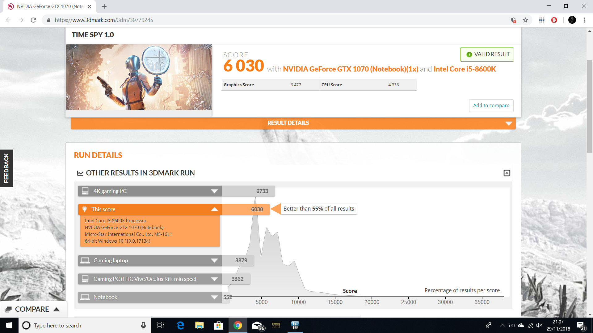Open the red Opera-style extension icon
The width and height of the screenshot is (593, 333).
coord(554,20)
